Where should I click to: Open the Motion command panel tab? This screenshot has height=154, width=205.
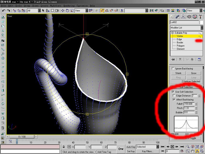coord(189,17)
